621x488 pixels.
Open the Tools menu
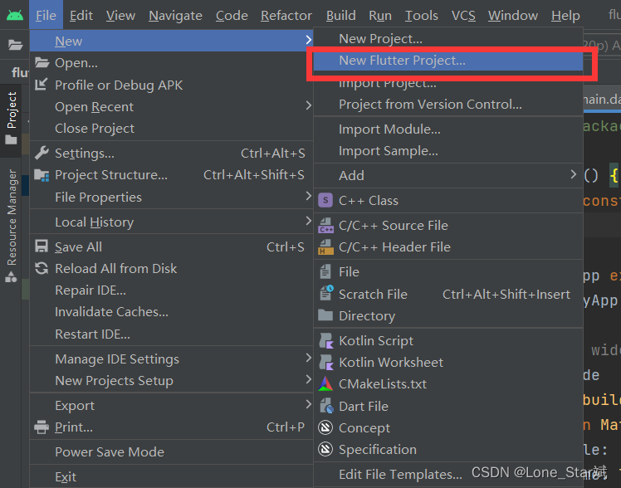point(422,16)
